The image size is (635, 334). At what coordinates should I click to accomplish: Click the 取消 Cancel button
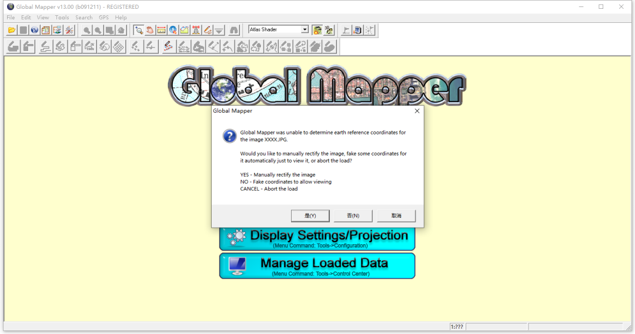click(x=396, y=215)
